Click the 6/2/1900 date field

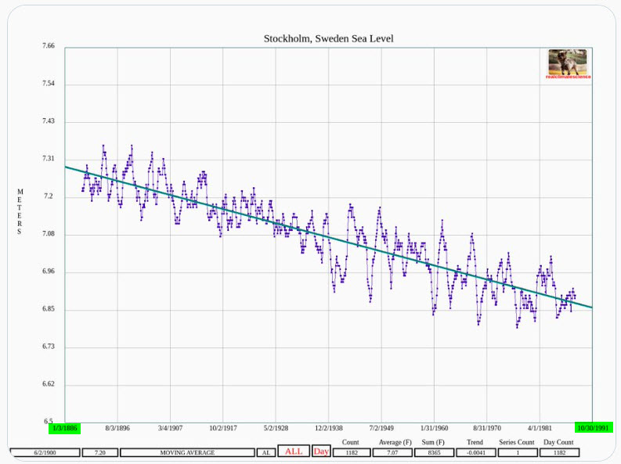[45, 452]
